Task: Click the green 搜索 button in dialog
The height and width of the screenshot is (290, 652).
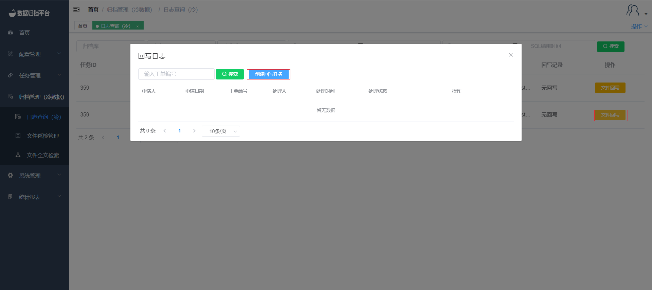Action: point(230,74)
